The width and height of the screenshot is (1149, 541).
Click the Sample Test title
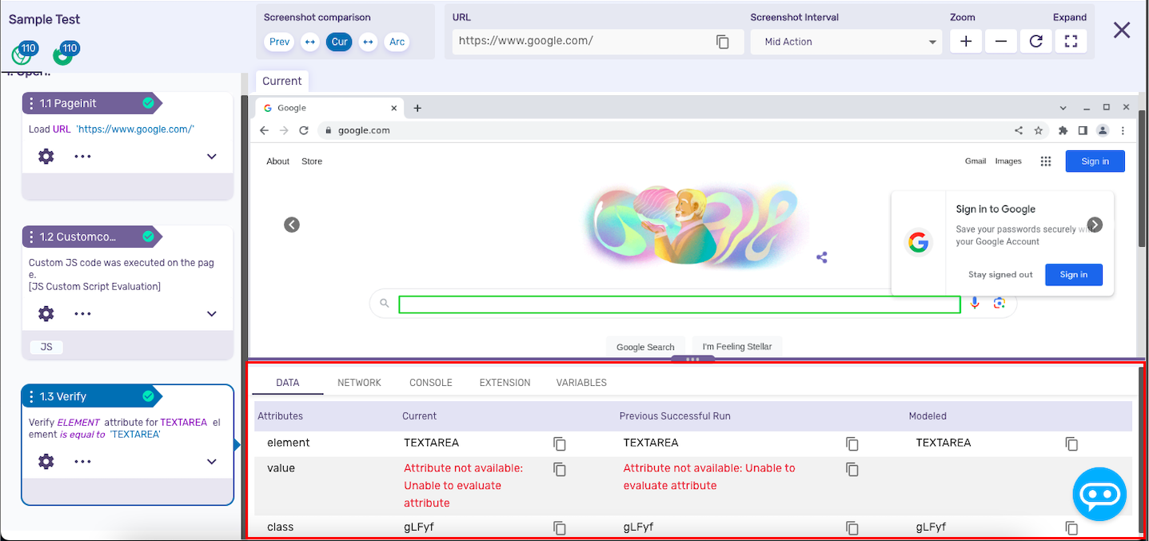(x=45, y=19)
